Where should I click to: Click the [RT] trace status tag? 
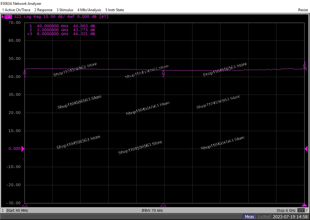(x=104, y=17)
